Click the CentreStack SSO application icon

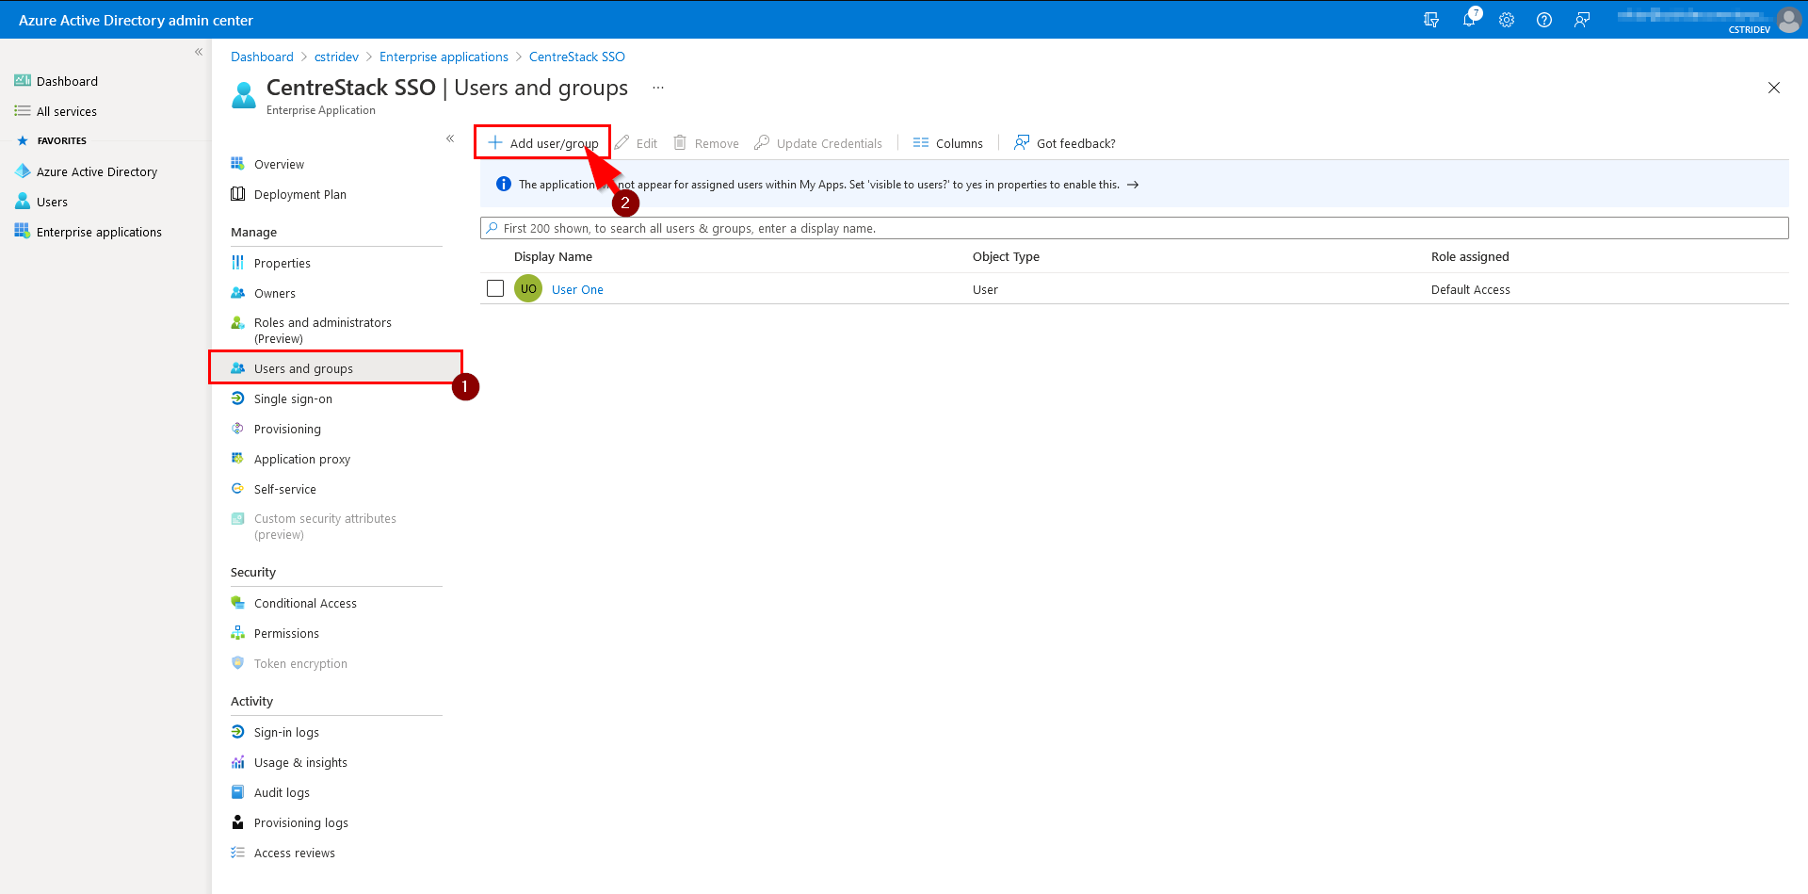[x=244, y=95]
